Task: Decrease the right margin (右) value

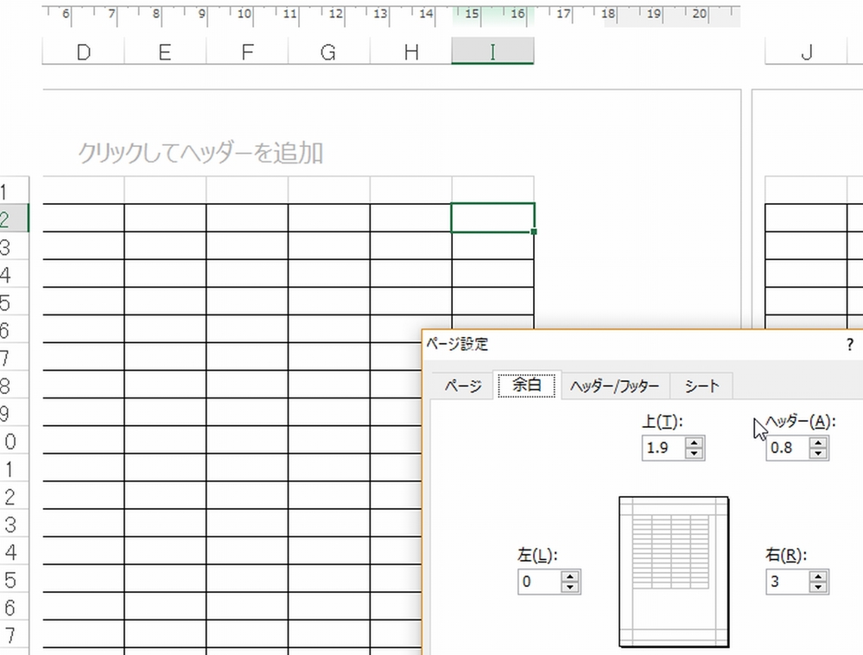Action: coord(818,588)
